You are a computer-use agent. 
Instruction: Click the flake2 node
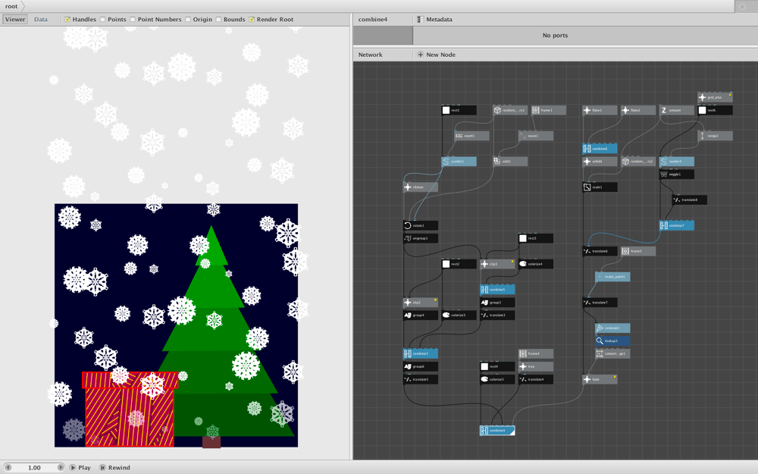(x=638, y=110)
